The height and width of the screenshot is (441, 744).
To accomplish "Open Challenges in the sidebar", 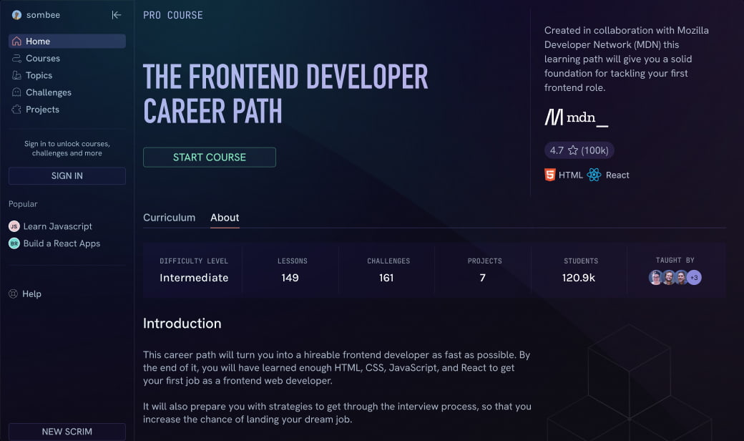I will click(x=67, y=92).
